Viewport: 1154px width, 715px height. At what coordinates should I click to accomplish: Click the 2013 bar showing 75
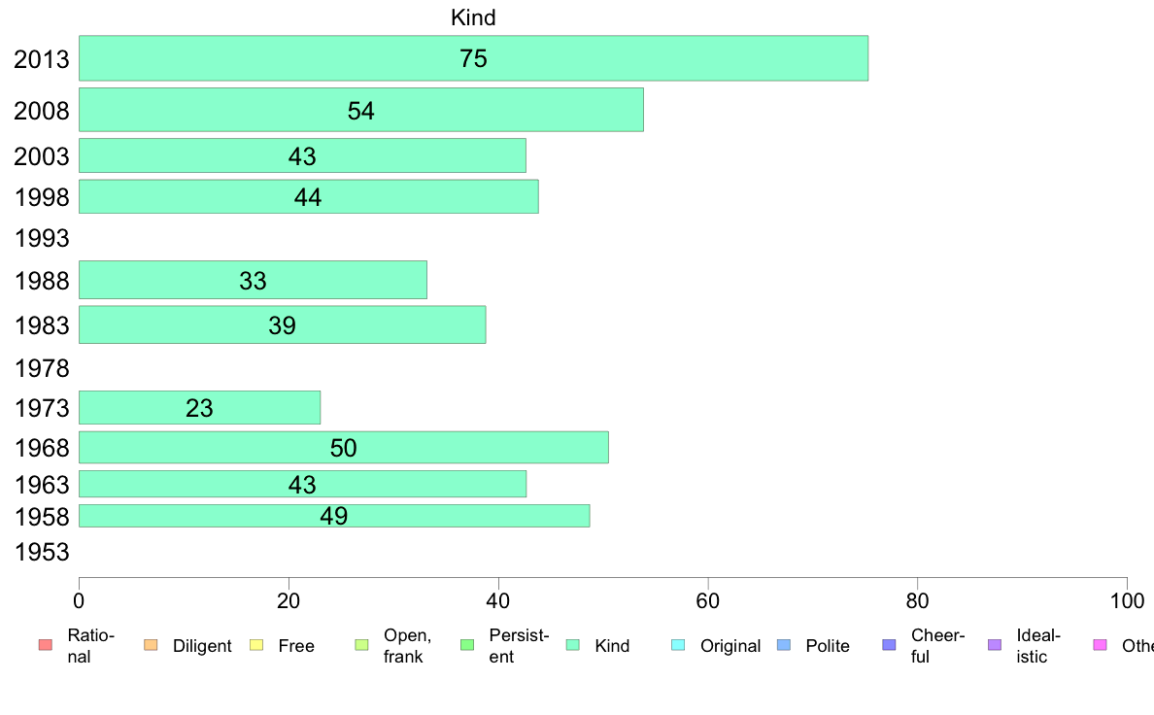pyautogui.click(x=473, y=58)
